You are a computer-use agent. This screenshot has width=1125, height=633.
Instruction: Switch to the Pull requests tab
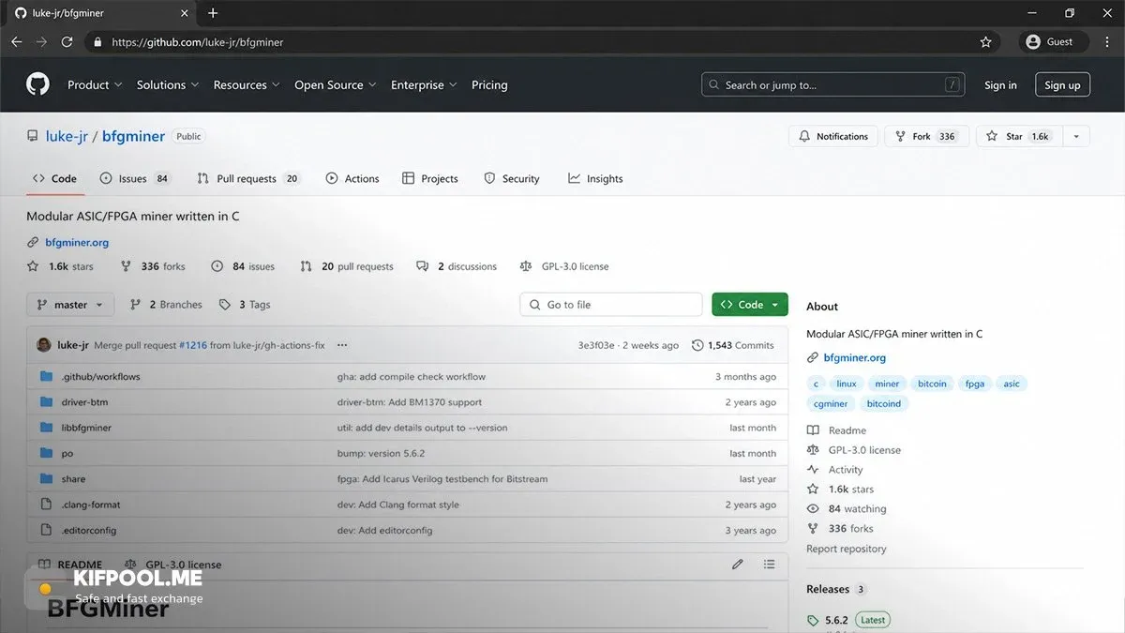point(248,178)
